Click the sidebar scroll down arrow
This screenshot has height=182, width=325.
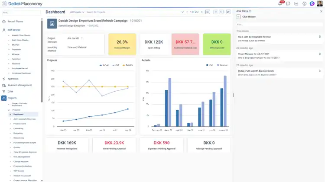pyautogui.click(x=42, y=181)
